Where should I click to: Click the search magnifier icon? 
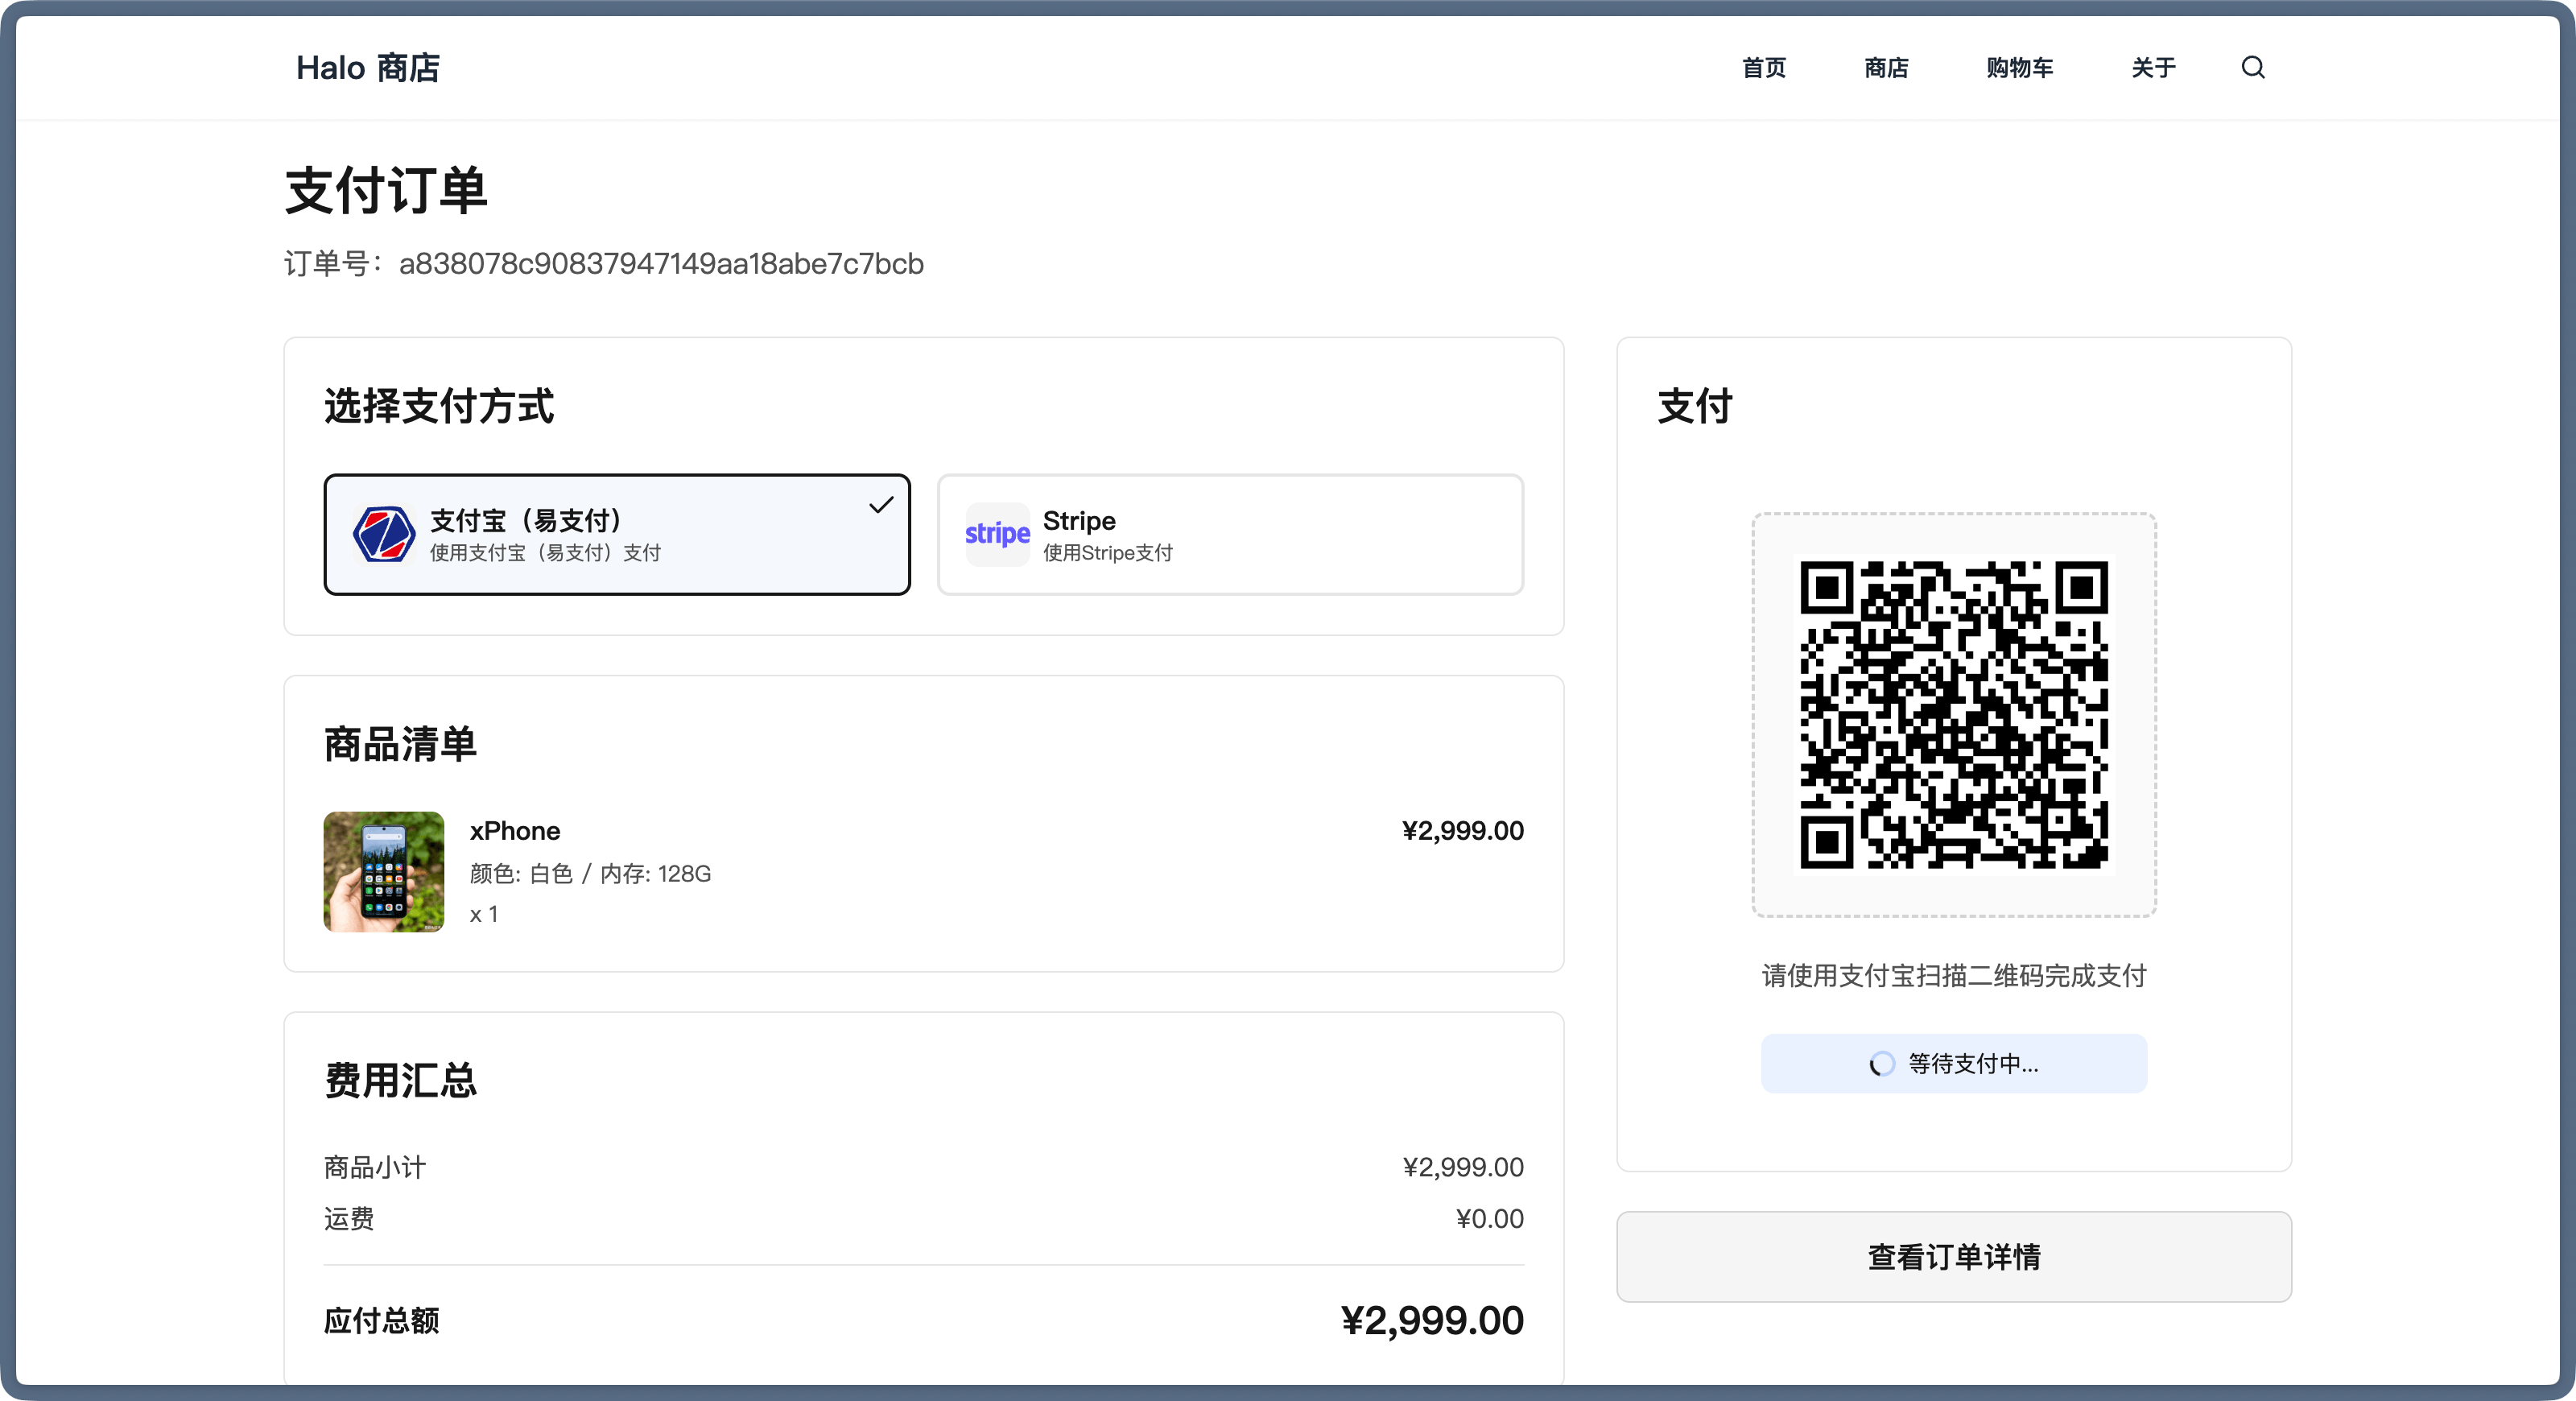coord(2252,67)
